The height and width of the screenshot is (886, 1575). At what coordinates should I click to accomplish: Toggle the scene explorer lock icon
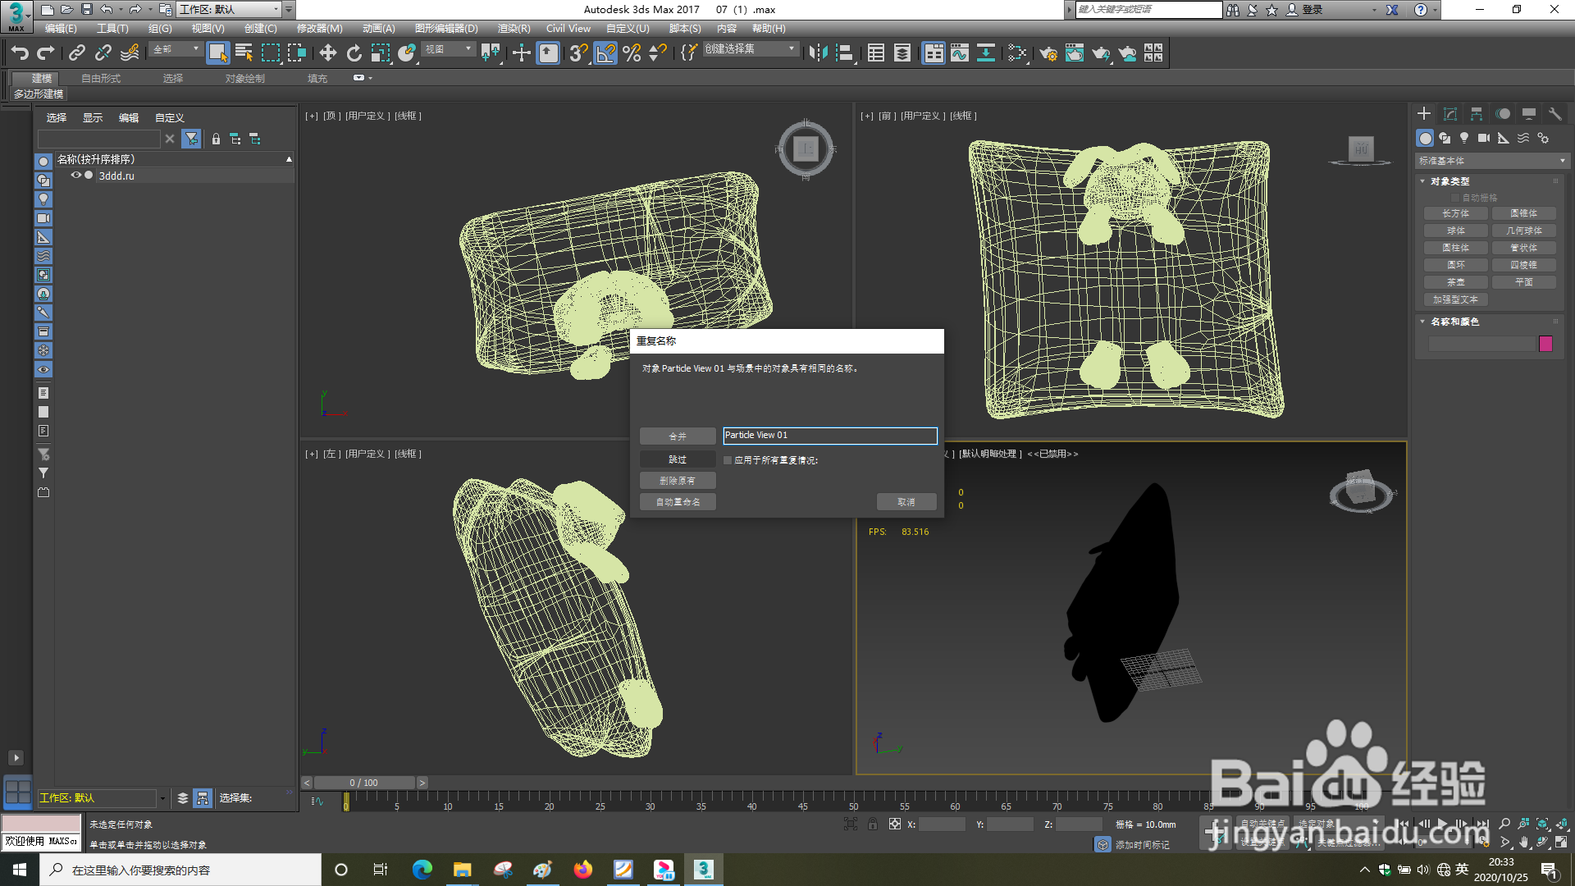click(216, 139)
